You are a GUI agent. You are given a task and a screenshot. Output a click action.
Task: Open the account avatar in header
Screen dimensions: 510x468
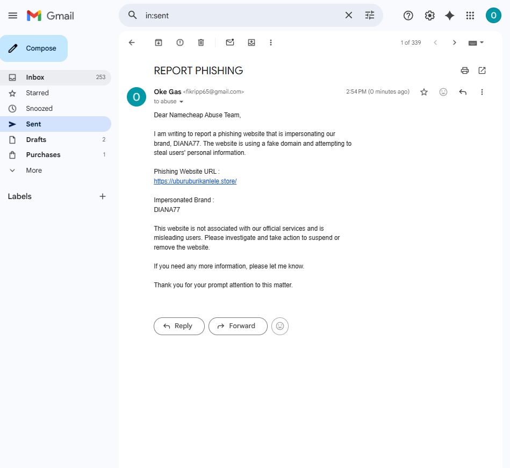click(493, 16)
